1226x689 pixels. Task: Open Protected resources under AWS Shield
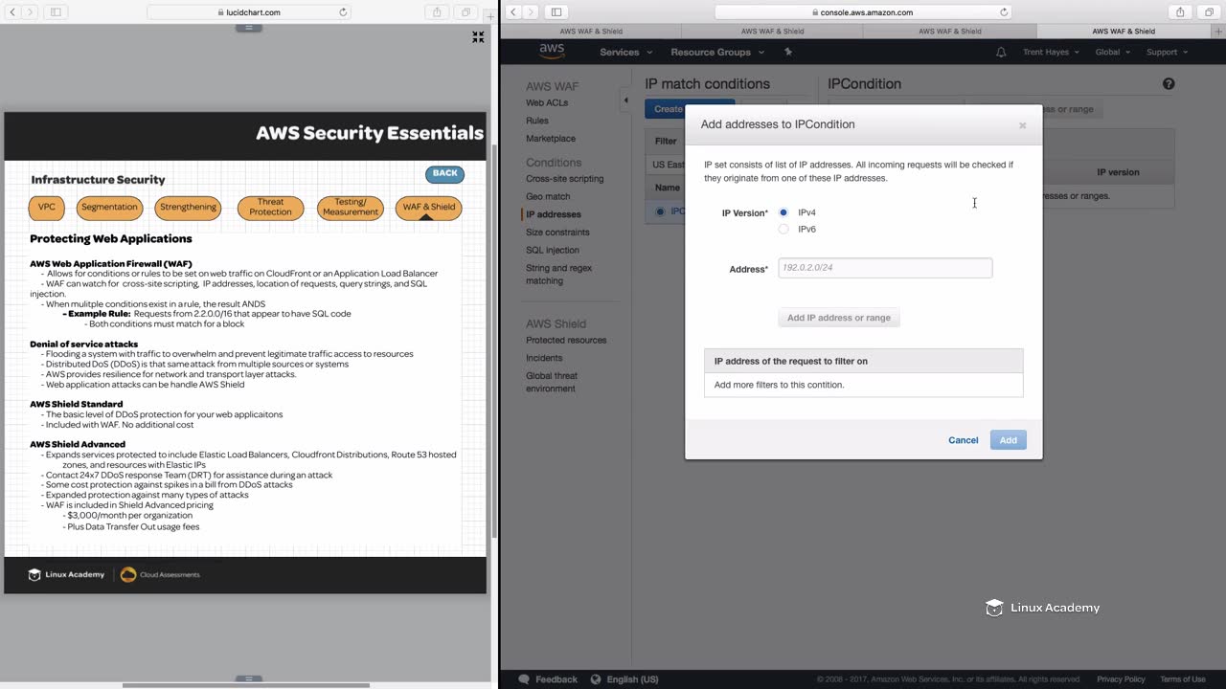pyautogui.click(x=566, y=340)
